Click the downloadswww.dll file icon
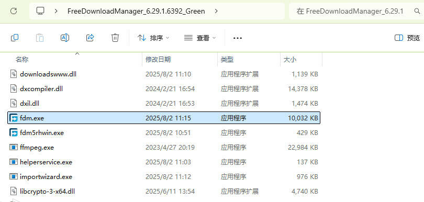The image size is (424, 202). click(14, 74)
